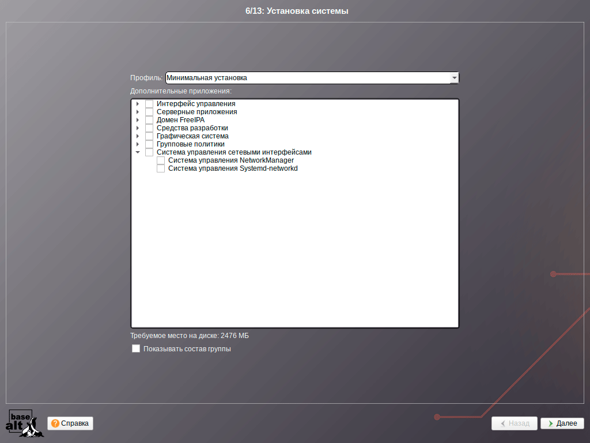Select the Графическая система row text
The height and width of the screenshot is (443, 590).
[192, 136]
